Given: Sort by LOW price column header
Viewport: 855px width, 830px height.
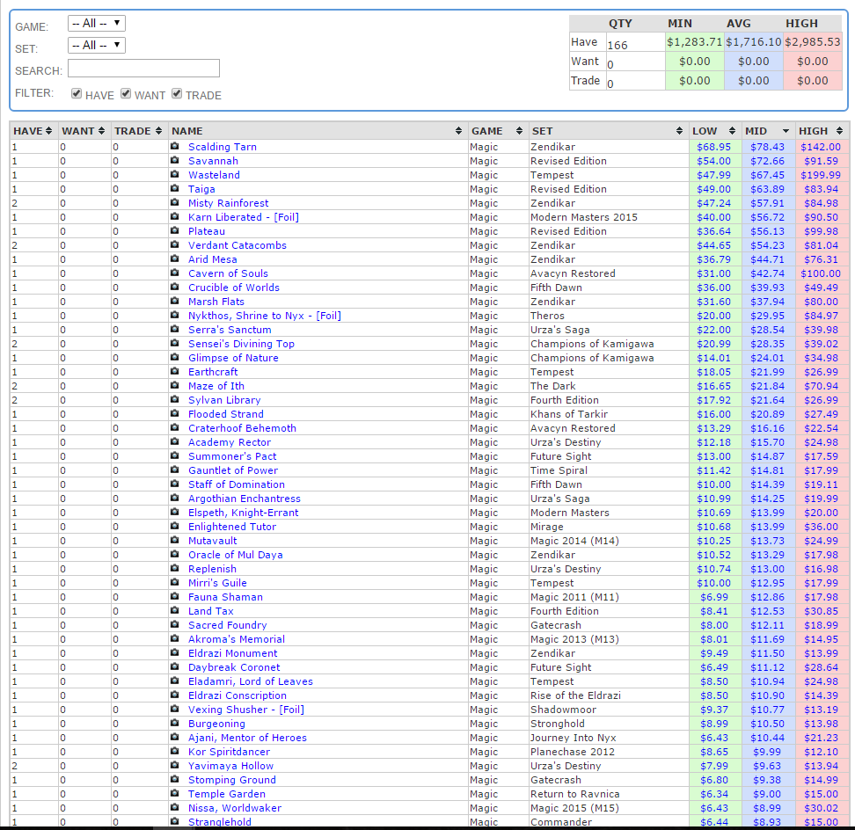Looking at the screenshot, I should pyautogui.click(x=714, y=131).
